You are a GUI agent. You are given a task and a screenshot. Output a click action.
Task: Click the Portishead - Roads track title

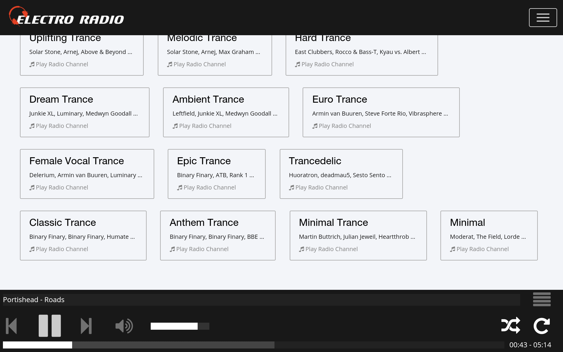coord(34,300)
